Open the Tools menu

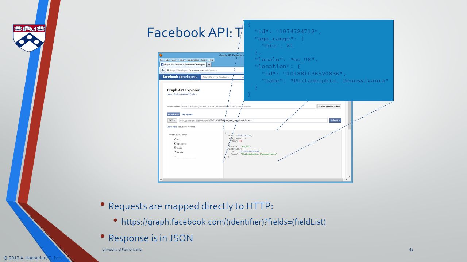click(x=204, y=60)
